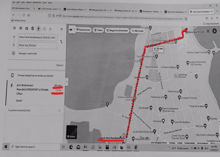The height and width of the screenshot is (157, 220).
Task: Open the History menu
Action: pyautogui.click(x=29, y=3)
